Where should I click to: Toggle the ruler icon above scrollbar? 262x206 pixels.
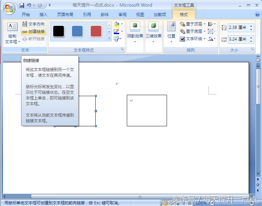click(x=258, y=60)
